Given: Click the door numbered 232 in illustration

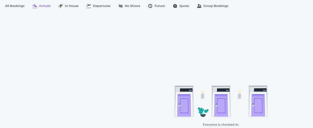Looking at the screenshot, I should (x=184, y=105).
